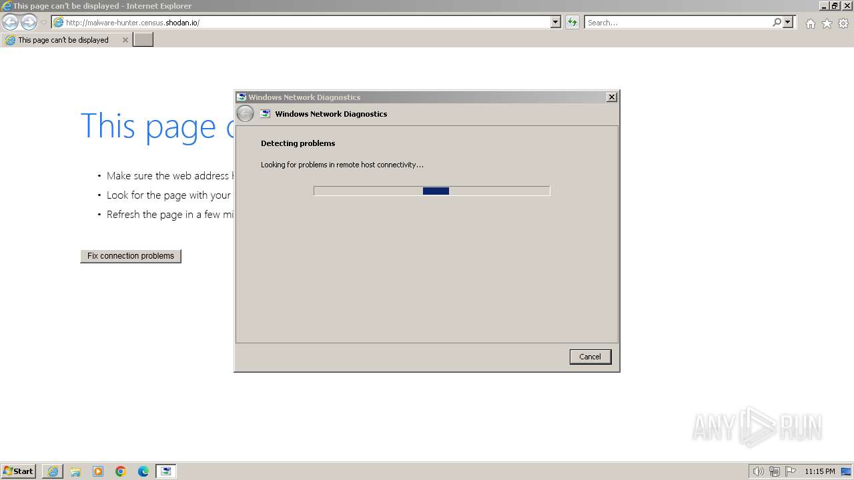The image size is (854, 480).
Task: Click the diagnostics dialog title bar icon
Action: (242, 97)
